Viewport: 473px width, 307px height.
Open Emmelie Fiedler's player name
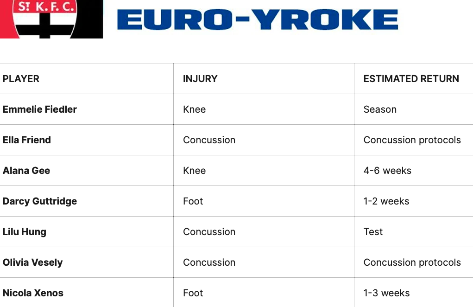(40, 109)
